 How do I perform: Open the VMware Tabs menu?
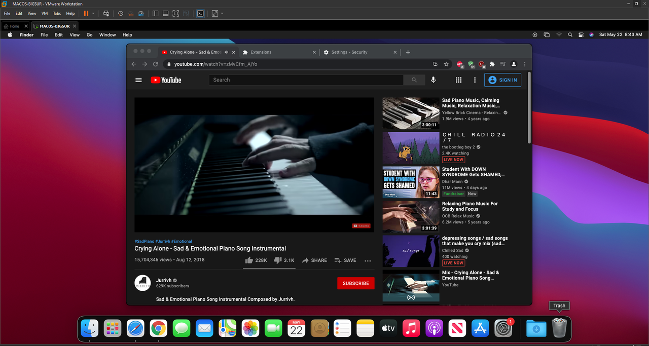tap(57, 14)
